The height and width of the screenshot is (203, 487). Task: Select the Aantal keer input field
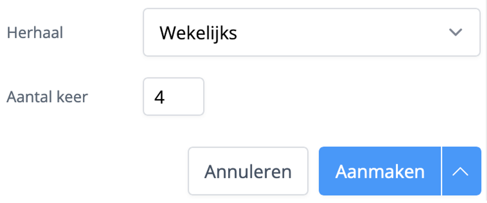173,96
